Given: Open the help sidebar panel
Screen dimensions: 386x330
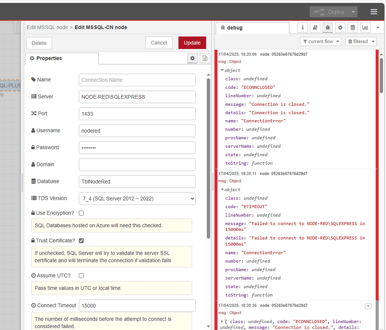Looking at the screenshot, I should pyautogui.click(x=315, y=27).
